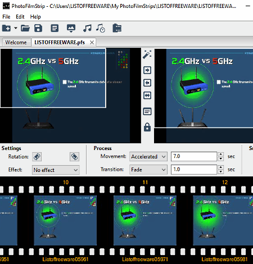Increase movement duration with up arrow

[x=221, y=154]
